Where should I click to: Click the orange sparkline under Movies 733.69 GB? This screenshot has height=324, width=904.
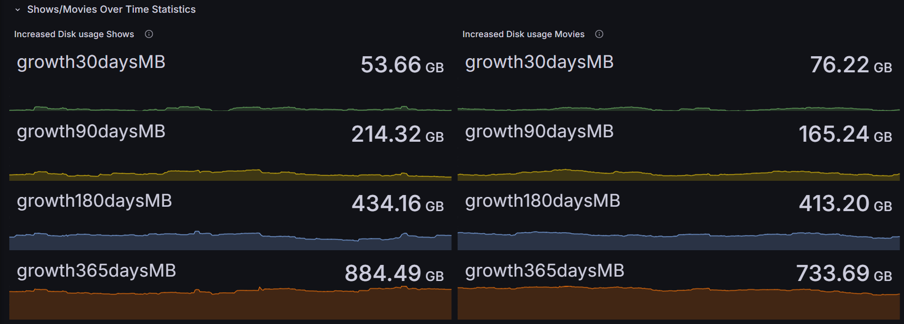coord(679,303)
